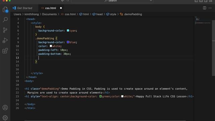Open the Search view in activity bar
Screen dimensions: 215x121
coord(5,19)
